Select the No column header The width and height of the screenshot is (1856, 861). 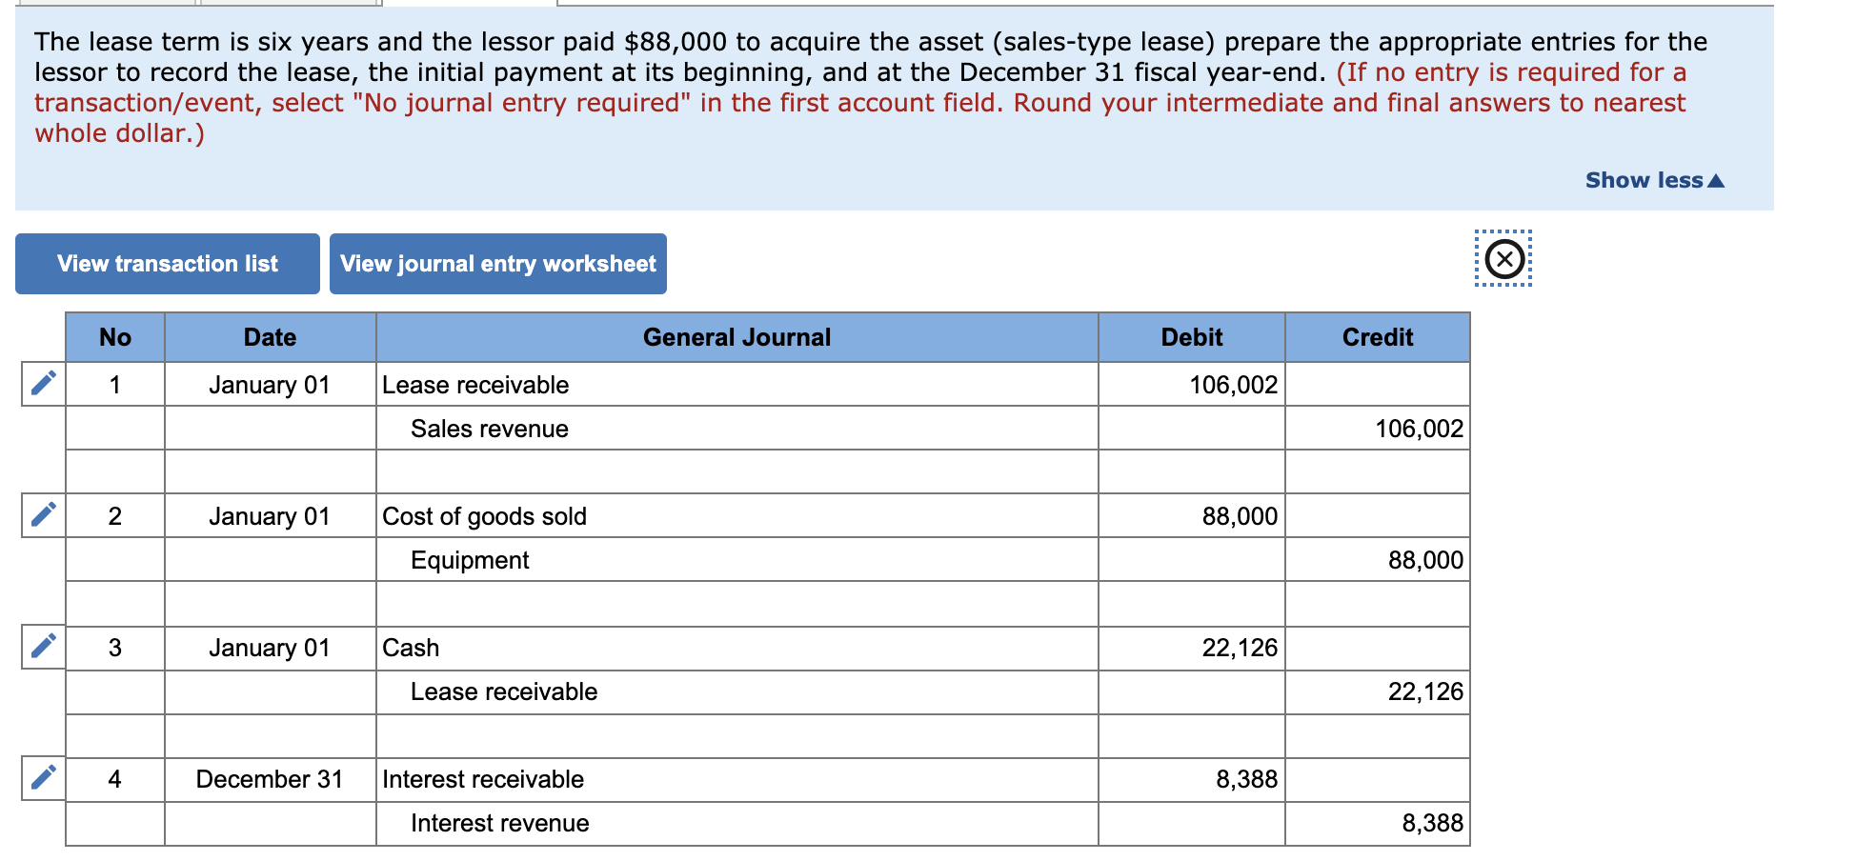click(115, 337)
